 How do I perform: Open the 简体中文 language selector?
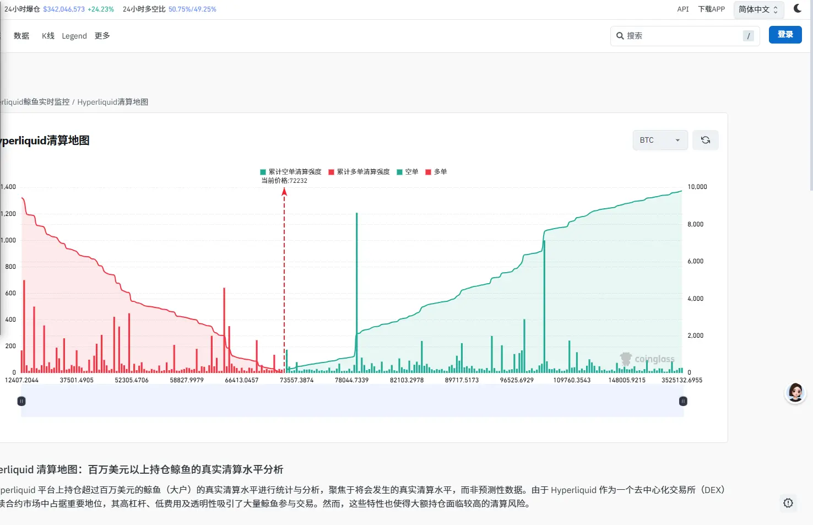(x=758, y=9)
